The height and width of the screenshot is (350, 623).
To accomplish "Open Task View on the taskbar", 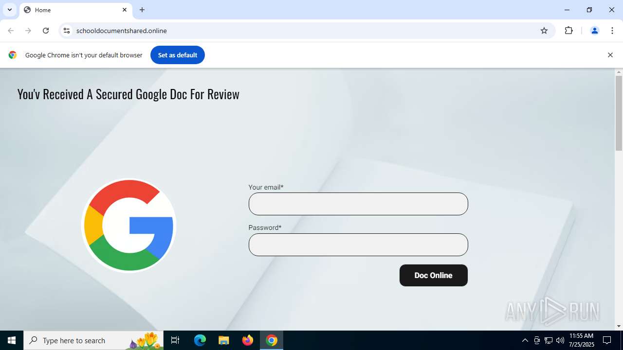I will pos(175,340).
